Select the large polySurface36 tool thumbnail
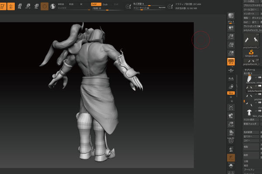The height and width of the screenshot is (174, 262). 251,40
